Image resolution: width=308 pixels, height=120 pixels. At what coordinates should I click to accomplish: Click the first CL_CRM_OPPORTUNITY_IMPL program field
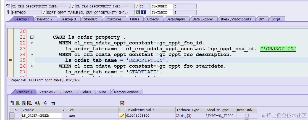tap(41, 6)
